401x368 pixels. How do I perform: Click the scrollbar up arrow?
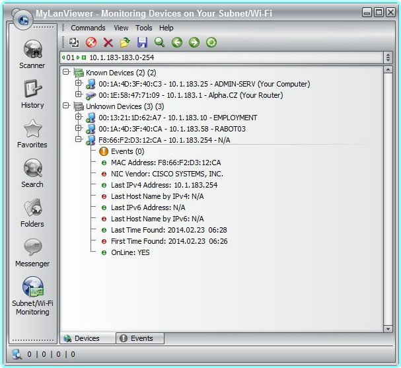point(388,70)
